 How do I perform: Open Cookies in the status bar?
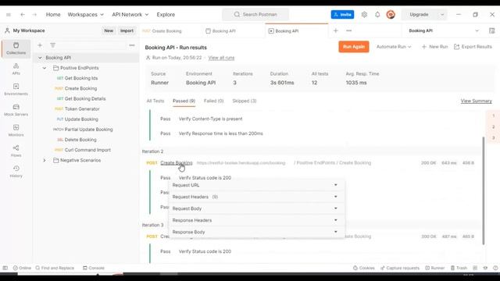[x=364, y=268]
